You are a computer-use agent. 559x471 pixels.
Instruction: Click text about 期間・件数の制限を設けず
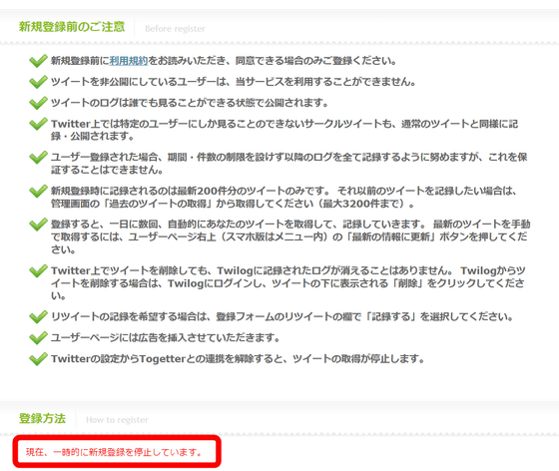288,164
